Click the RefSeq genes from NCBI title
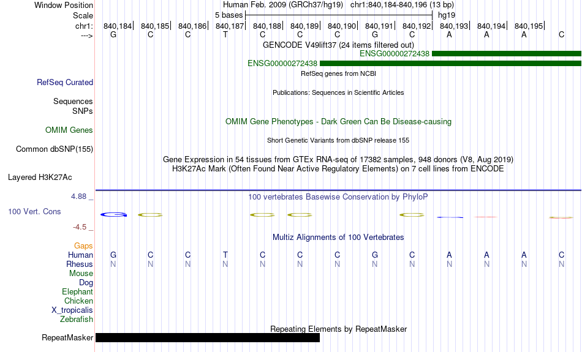Screen dimensions: 582x352 point(338,73)
